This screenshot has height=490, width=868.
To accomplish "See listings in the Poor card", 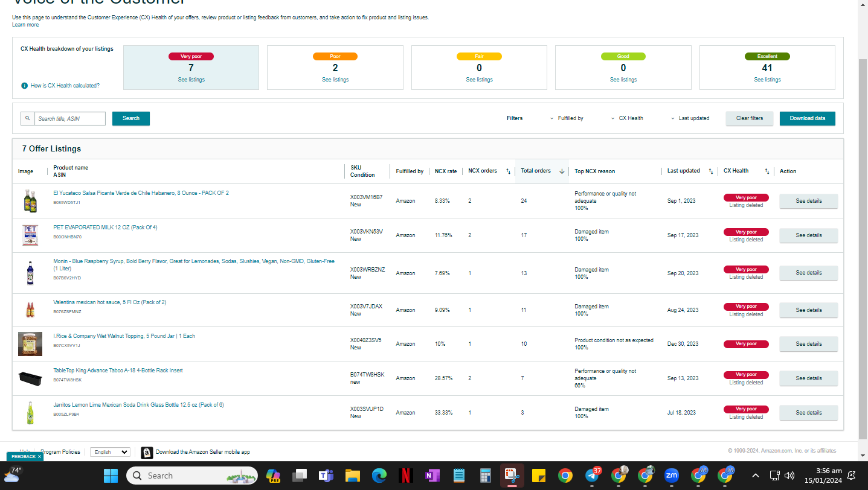I will (x=335, y=80).
